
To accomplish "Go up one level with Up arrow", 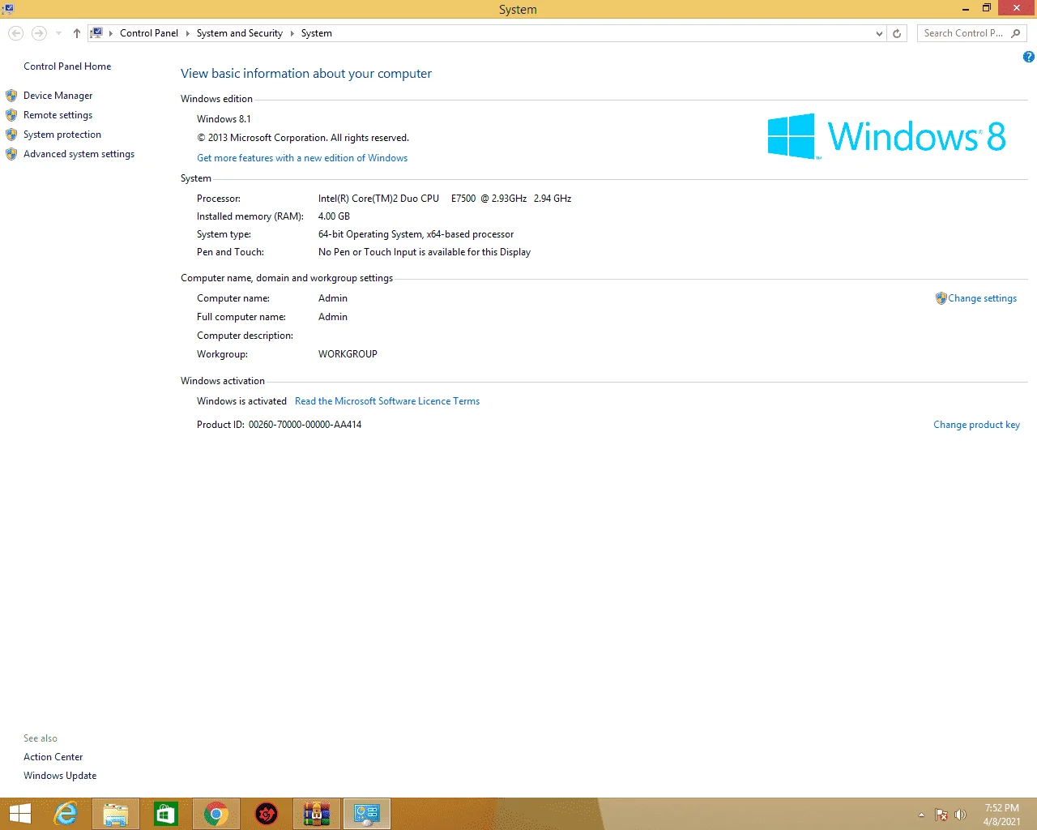I will pyautogui.click(x=77, y=33).
